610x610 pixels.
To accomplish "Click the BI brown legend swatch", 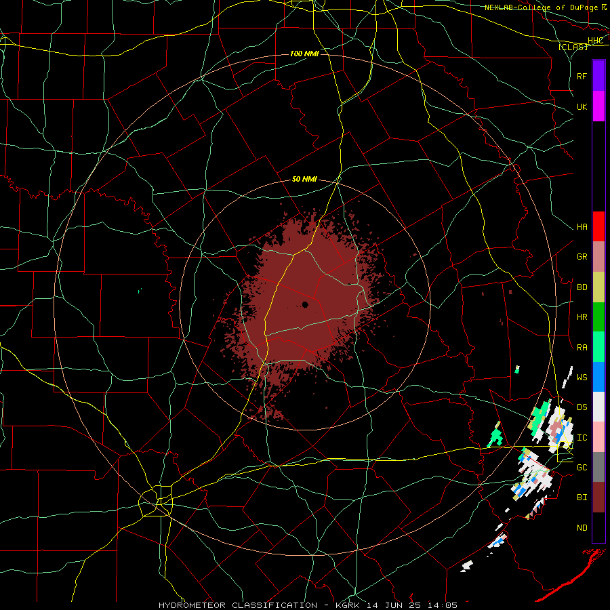I will click(598, 497).
